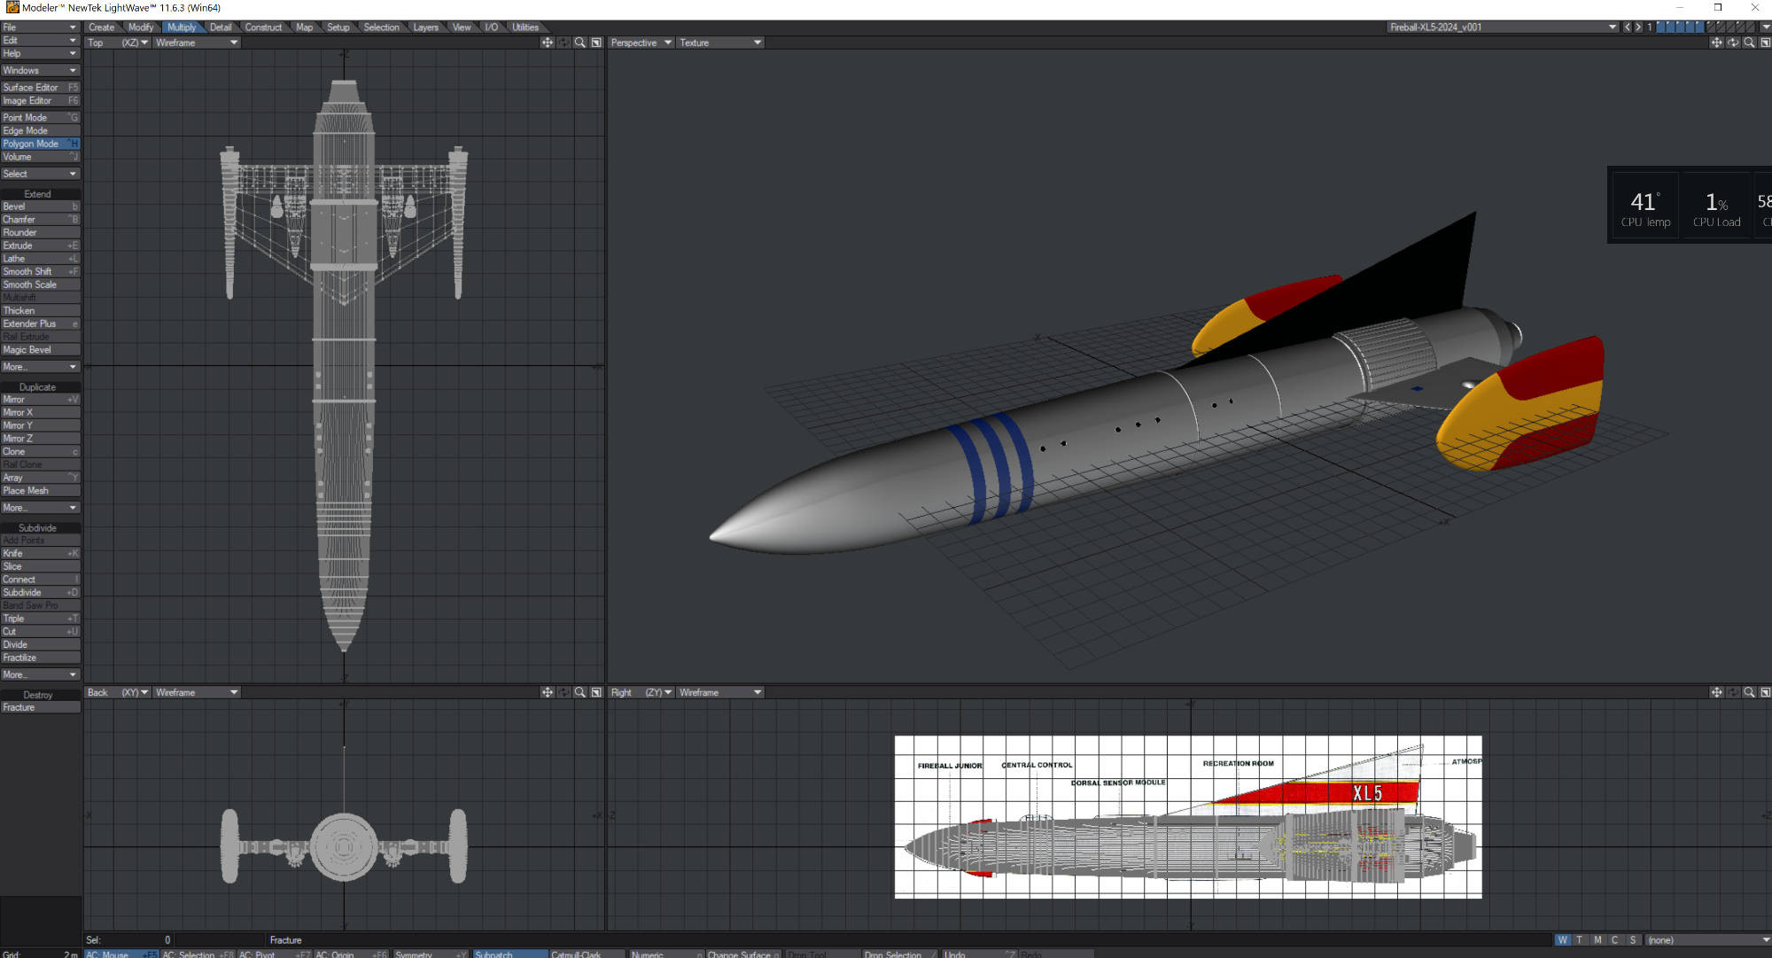
Task: Expand the Windows dropdown in sidebar
Action: [x=40, y=70]
